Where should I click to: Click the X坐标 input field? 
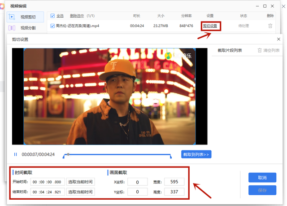coord(138,182)
